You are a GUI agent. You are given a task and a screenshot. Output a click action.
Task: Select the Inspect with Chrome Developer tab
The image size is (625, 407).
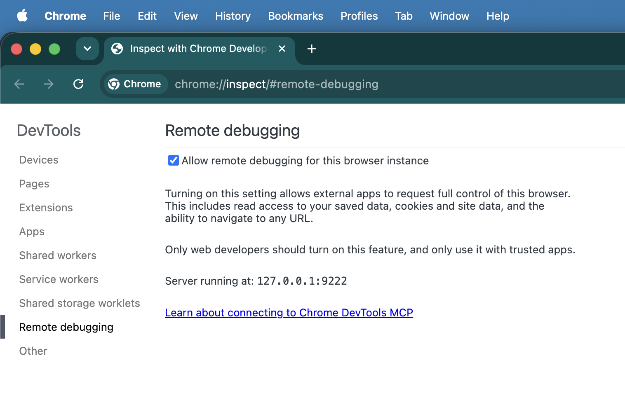(199, 49)
